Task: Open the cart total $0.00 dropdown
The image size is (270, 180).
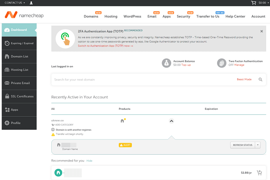Action: (x=263, y=3)
